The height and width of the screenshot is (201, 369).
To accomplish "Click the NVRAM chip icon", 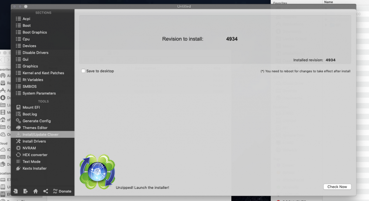I will 18,148.
